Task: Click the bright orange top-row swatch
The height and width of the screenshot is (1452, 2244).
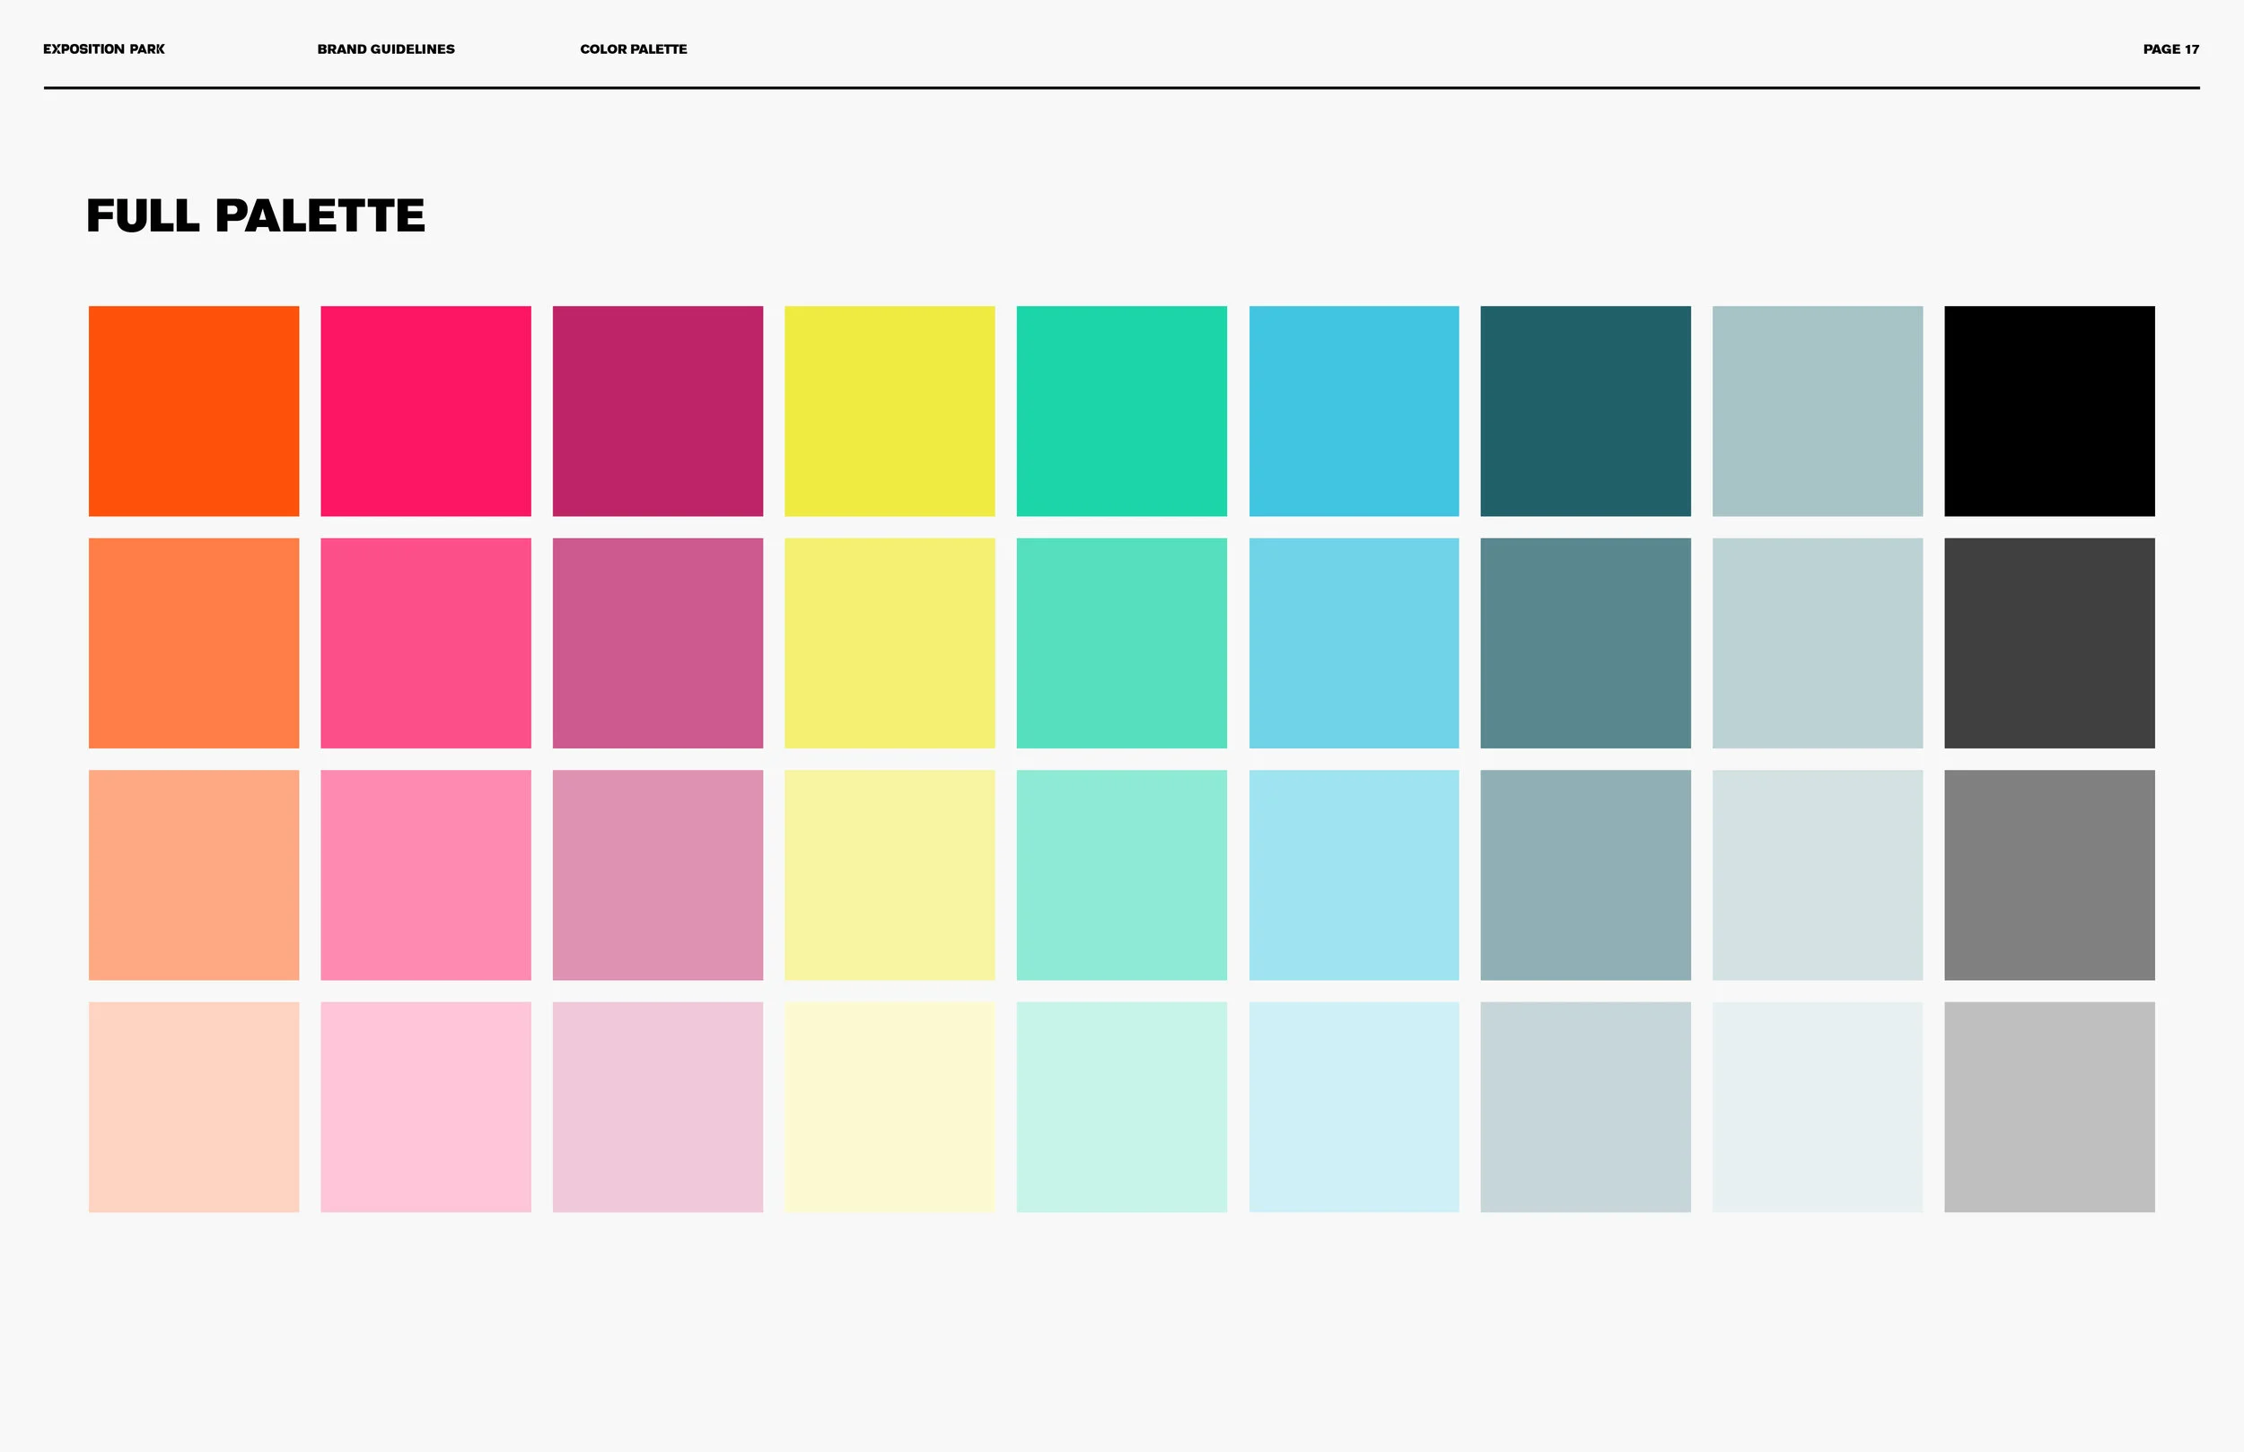Action: (x=193, y=411)
